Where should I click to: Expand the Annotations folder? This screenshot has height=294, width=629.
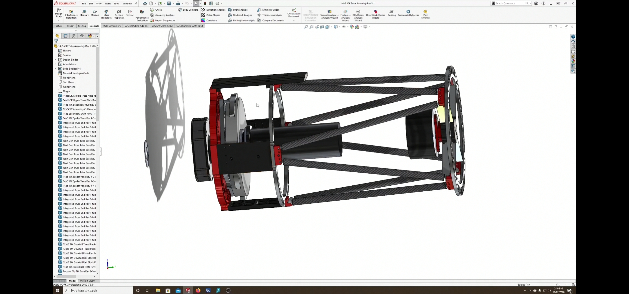(x=55, y=64)
